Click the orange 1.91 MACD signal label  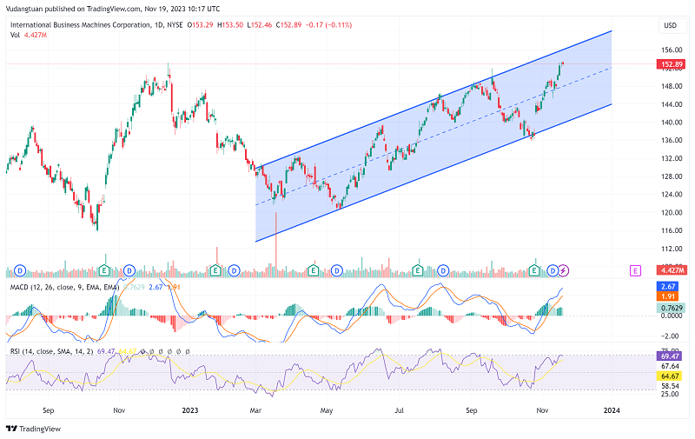[670, 296]
